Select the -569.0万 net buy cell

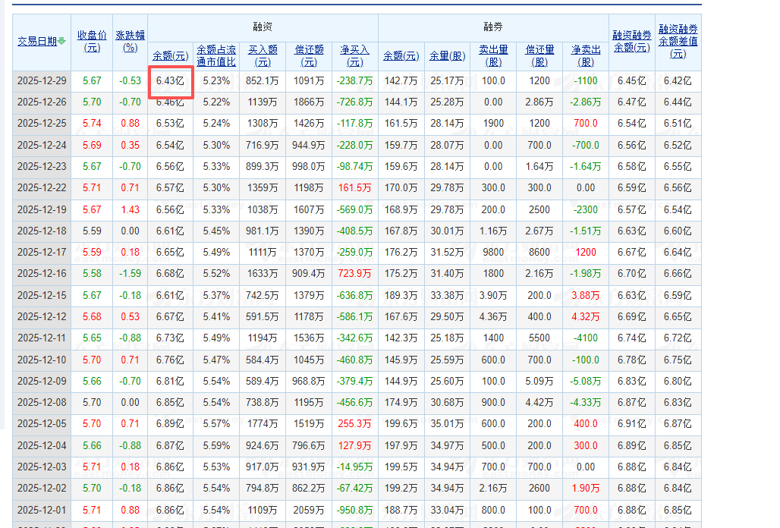[354, 210]
